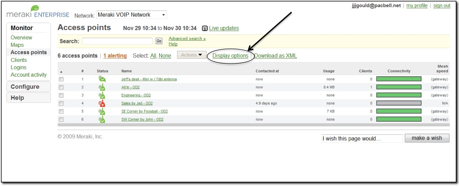Open the Network selector dropdown
Screen dimensions: 459x186
pyautogui.click(x=132, y=15)
